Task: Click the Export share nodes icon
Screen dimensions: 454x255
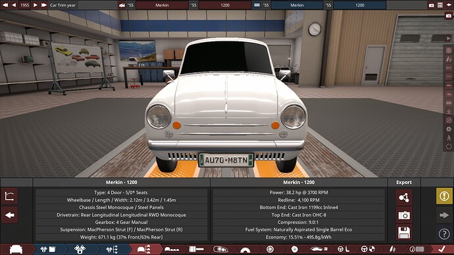Action: coord(404,198)
